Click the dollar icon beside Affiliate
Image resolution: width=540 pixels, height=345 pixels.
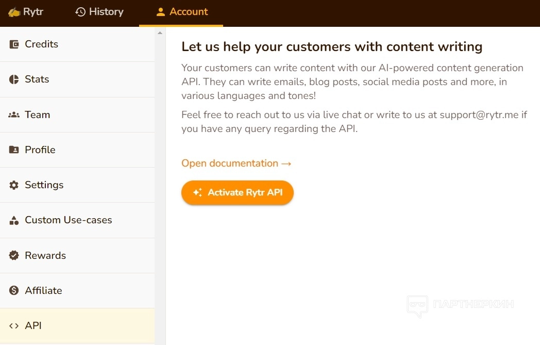[14, 290]
